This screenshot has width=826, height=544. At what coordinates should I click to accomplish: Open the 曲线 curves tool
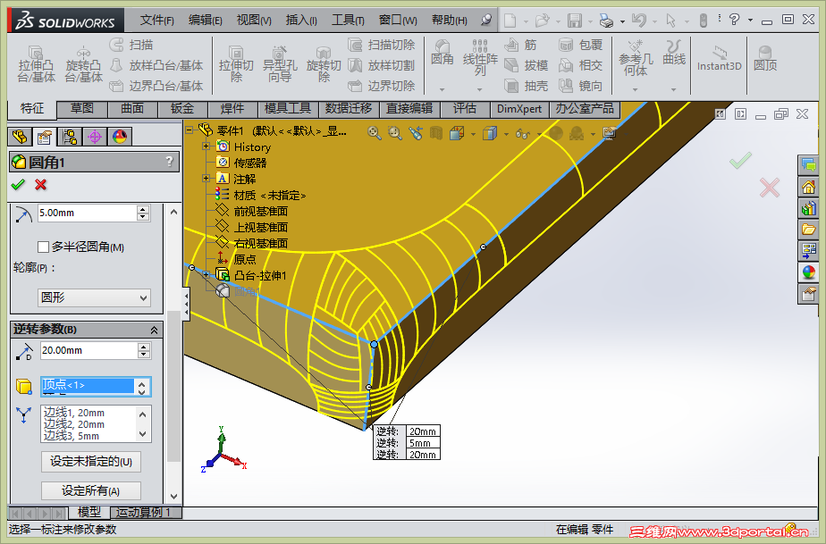(x=674, y=53)
